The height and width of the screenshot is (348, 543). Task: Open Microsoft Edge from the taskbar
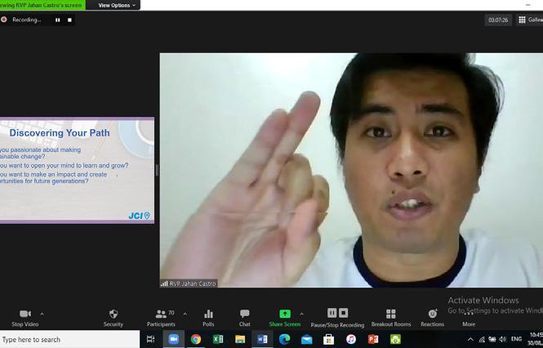(284, 339)
